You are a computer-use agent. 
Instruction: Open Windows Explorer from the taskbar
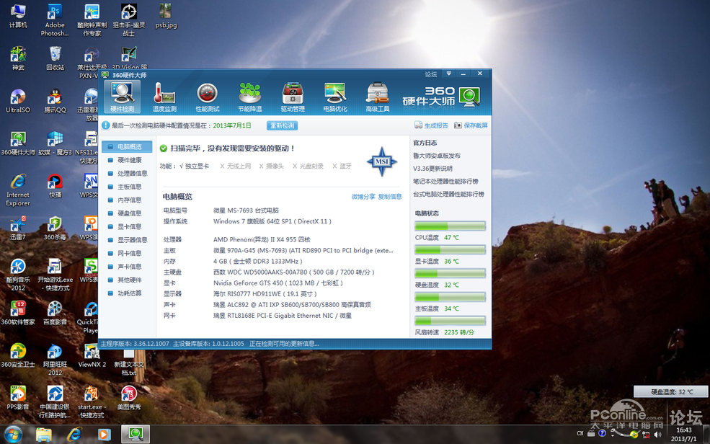[x=43, y=435]
